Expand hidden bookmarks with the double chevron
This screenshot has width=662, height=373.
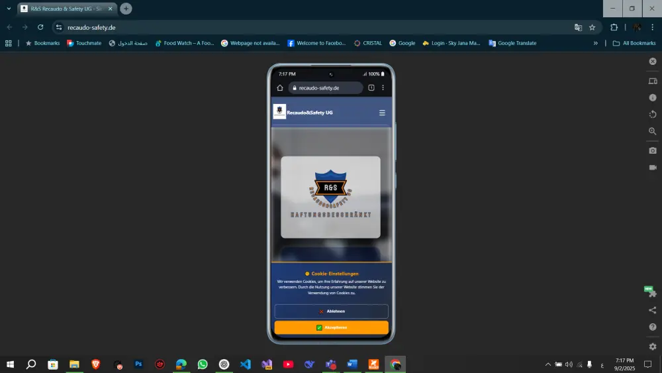(595, 43)
